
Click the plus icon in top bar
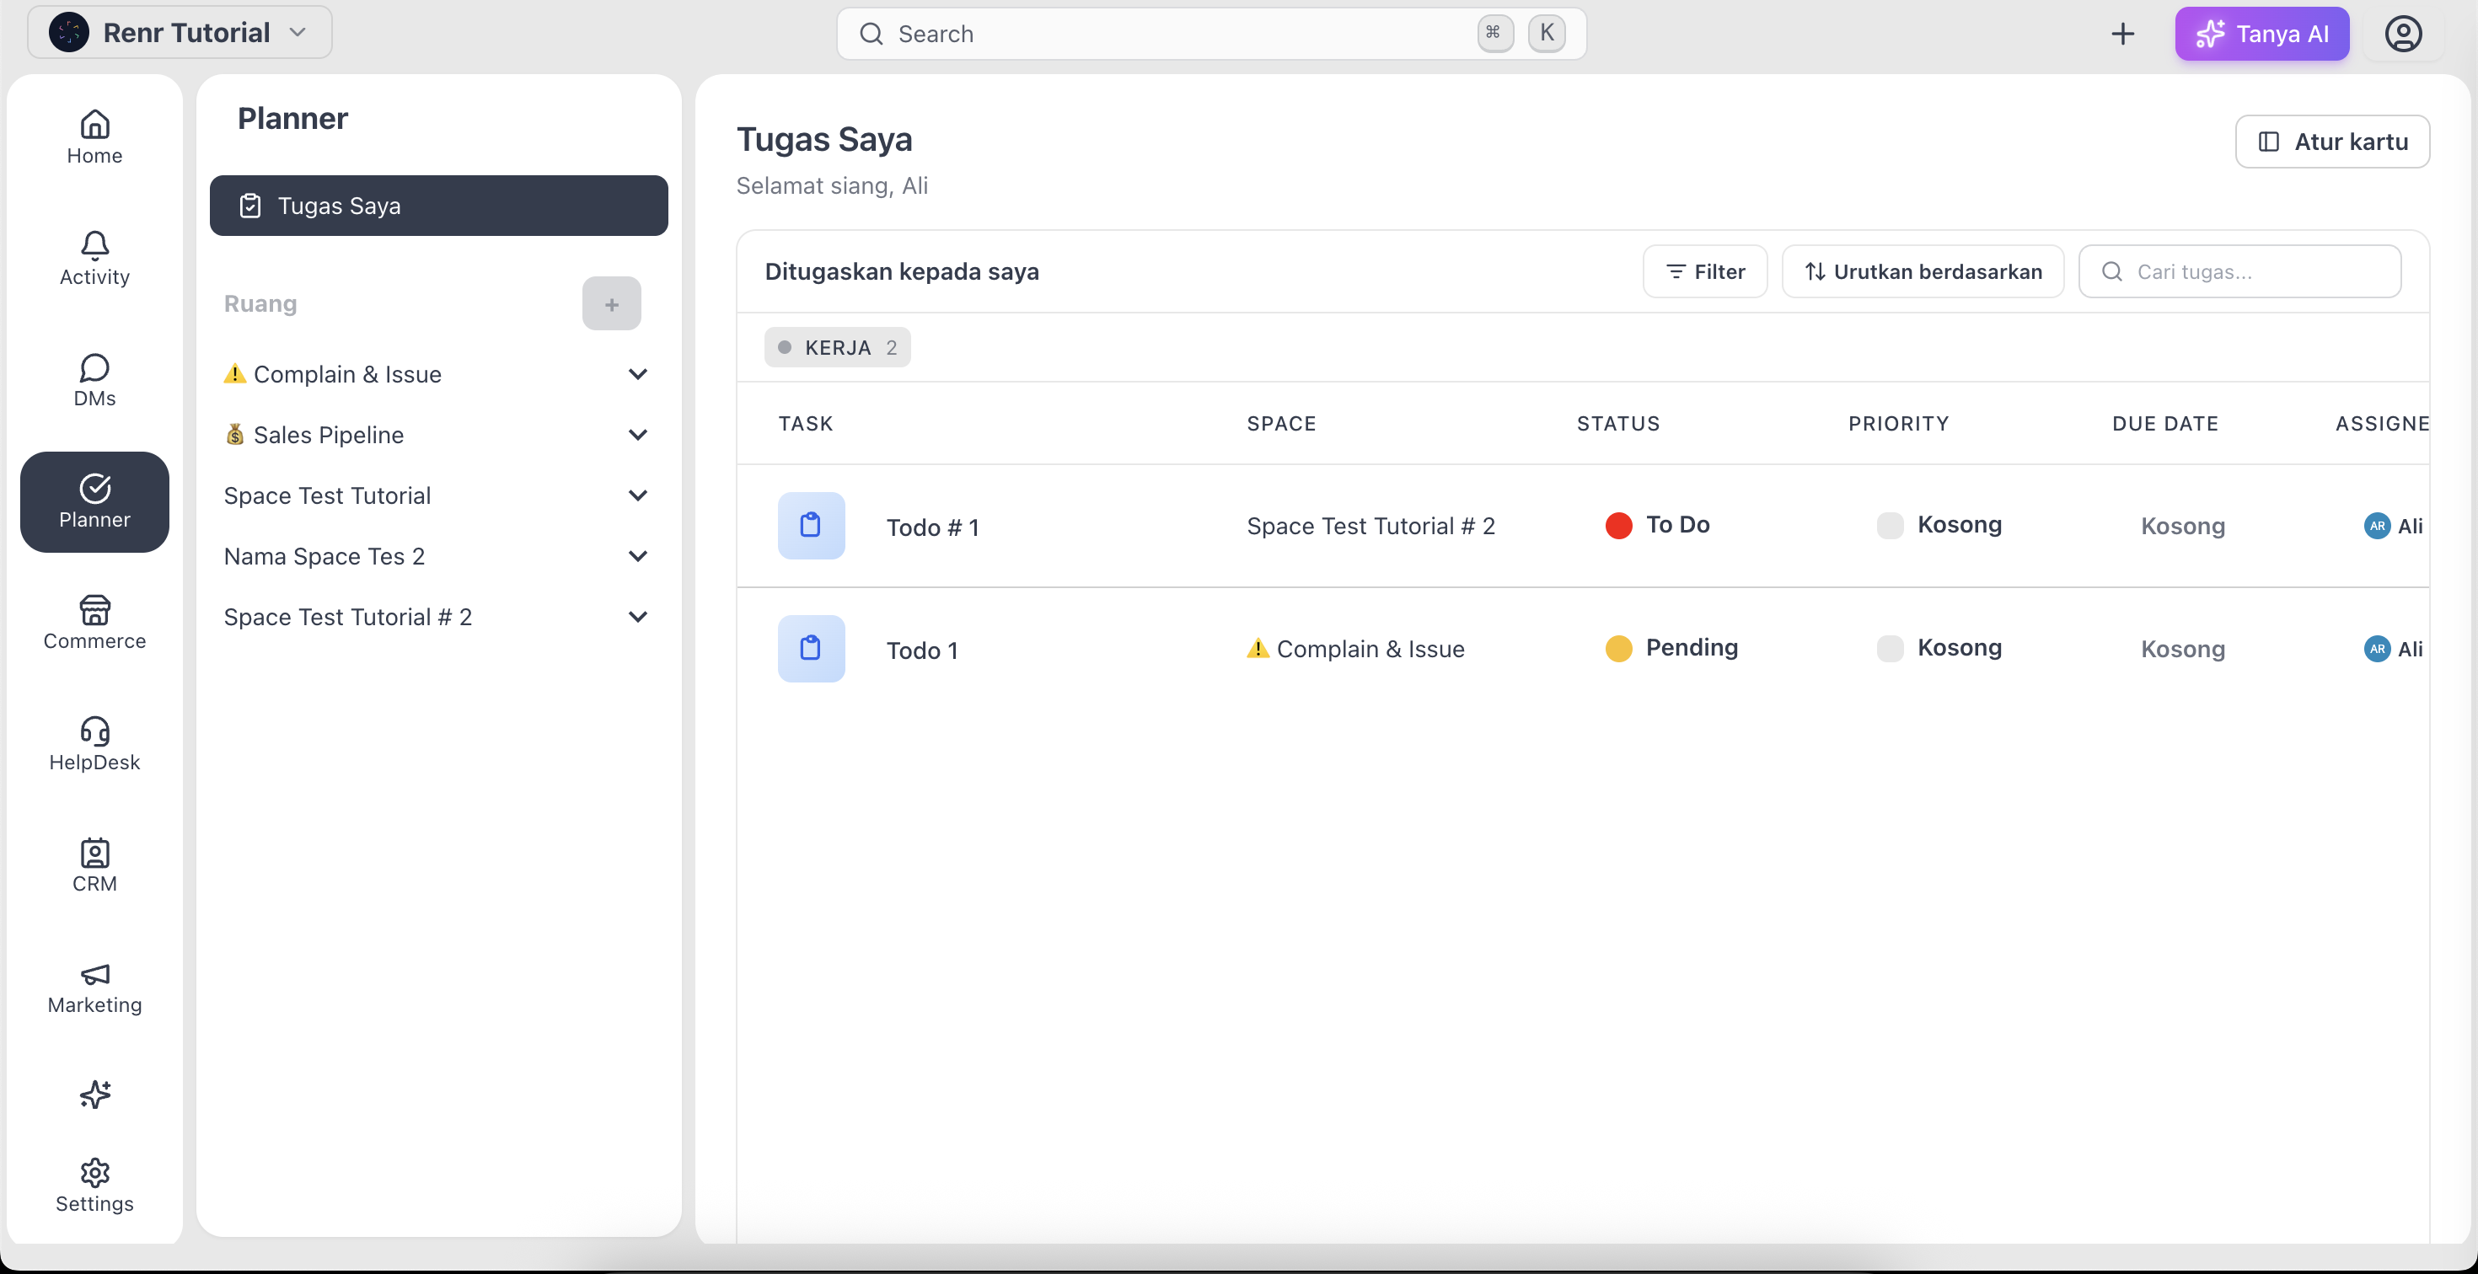tap(2122, 34)
